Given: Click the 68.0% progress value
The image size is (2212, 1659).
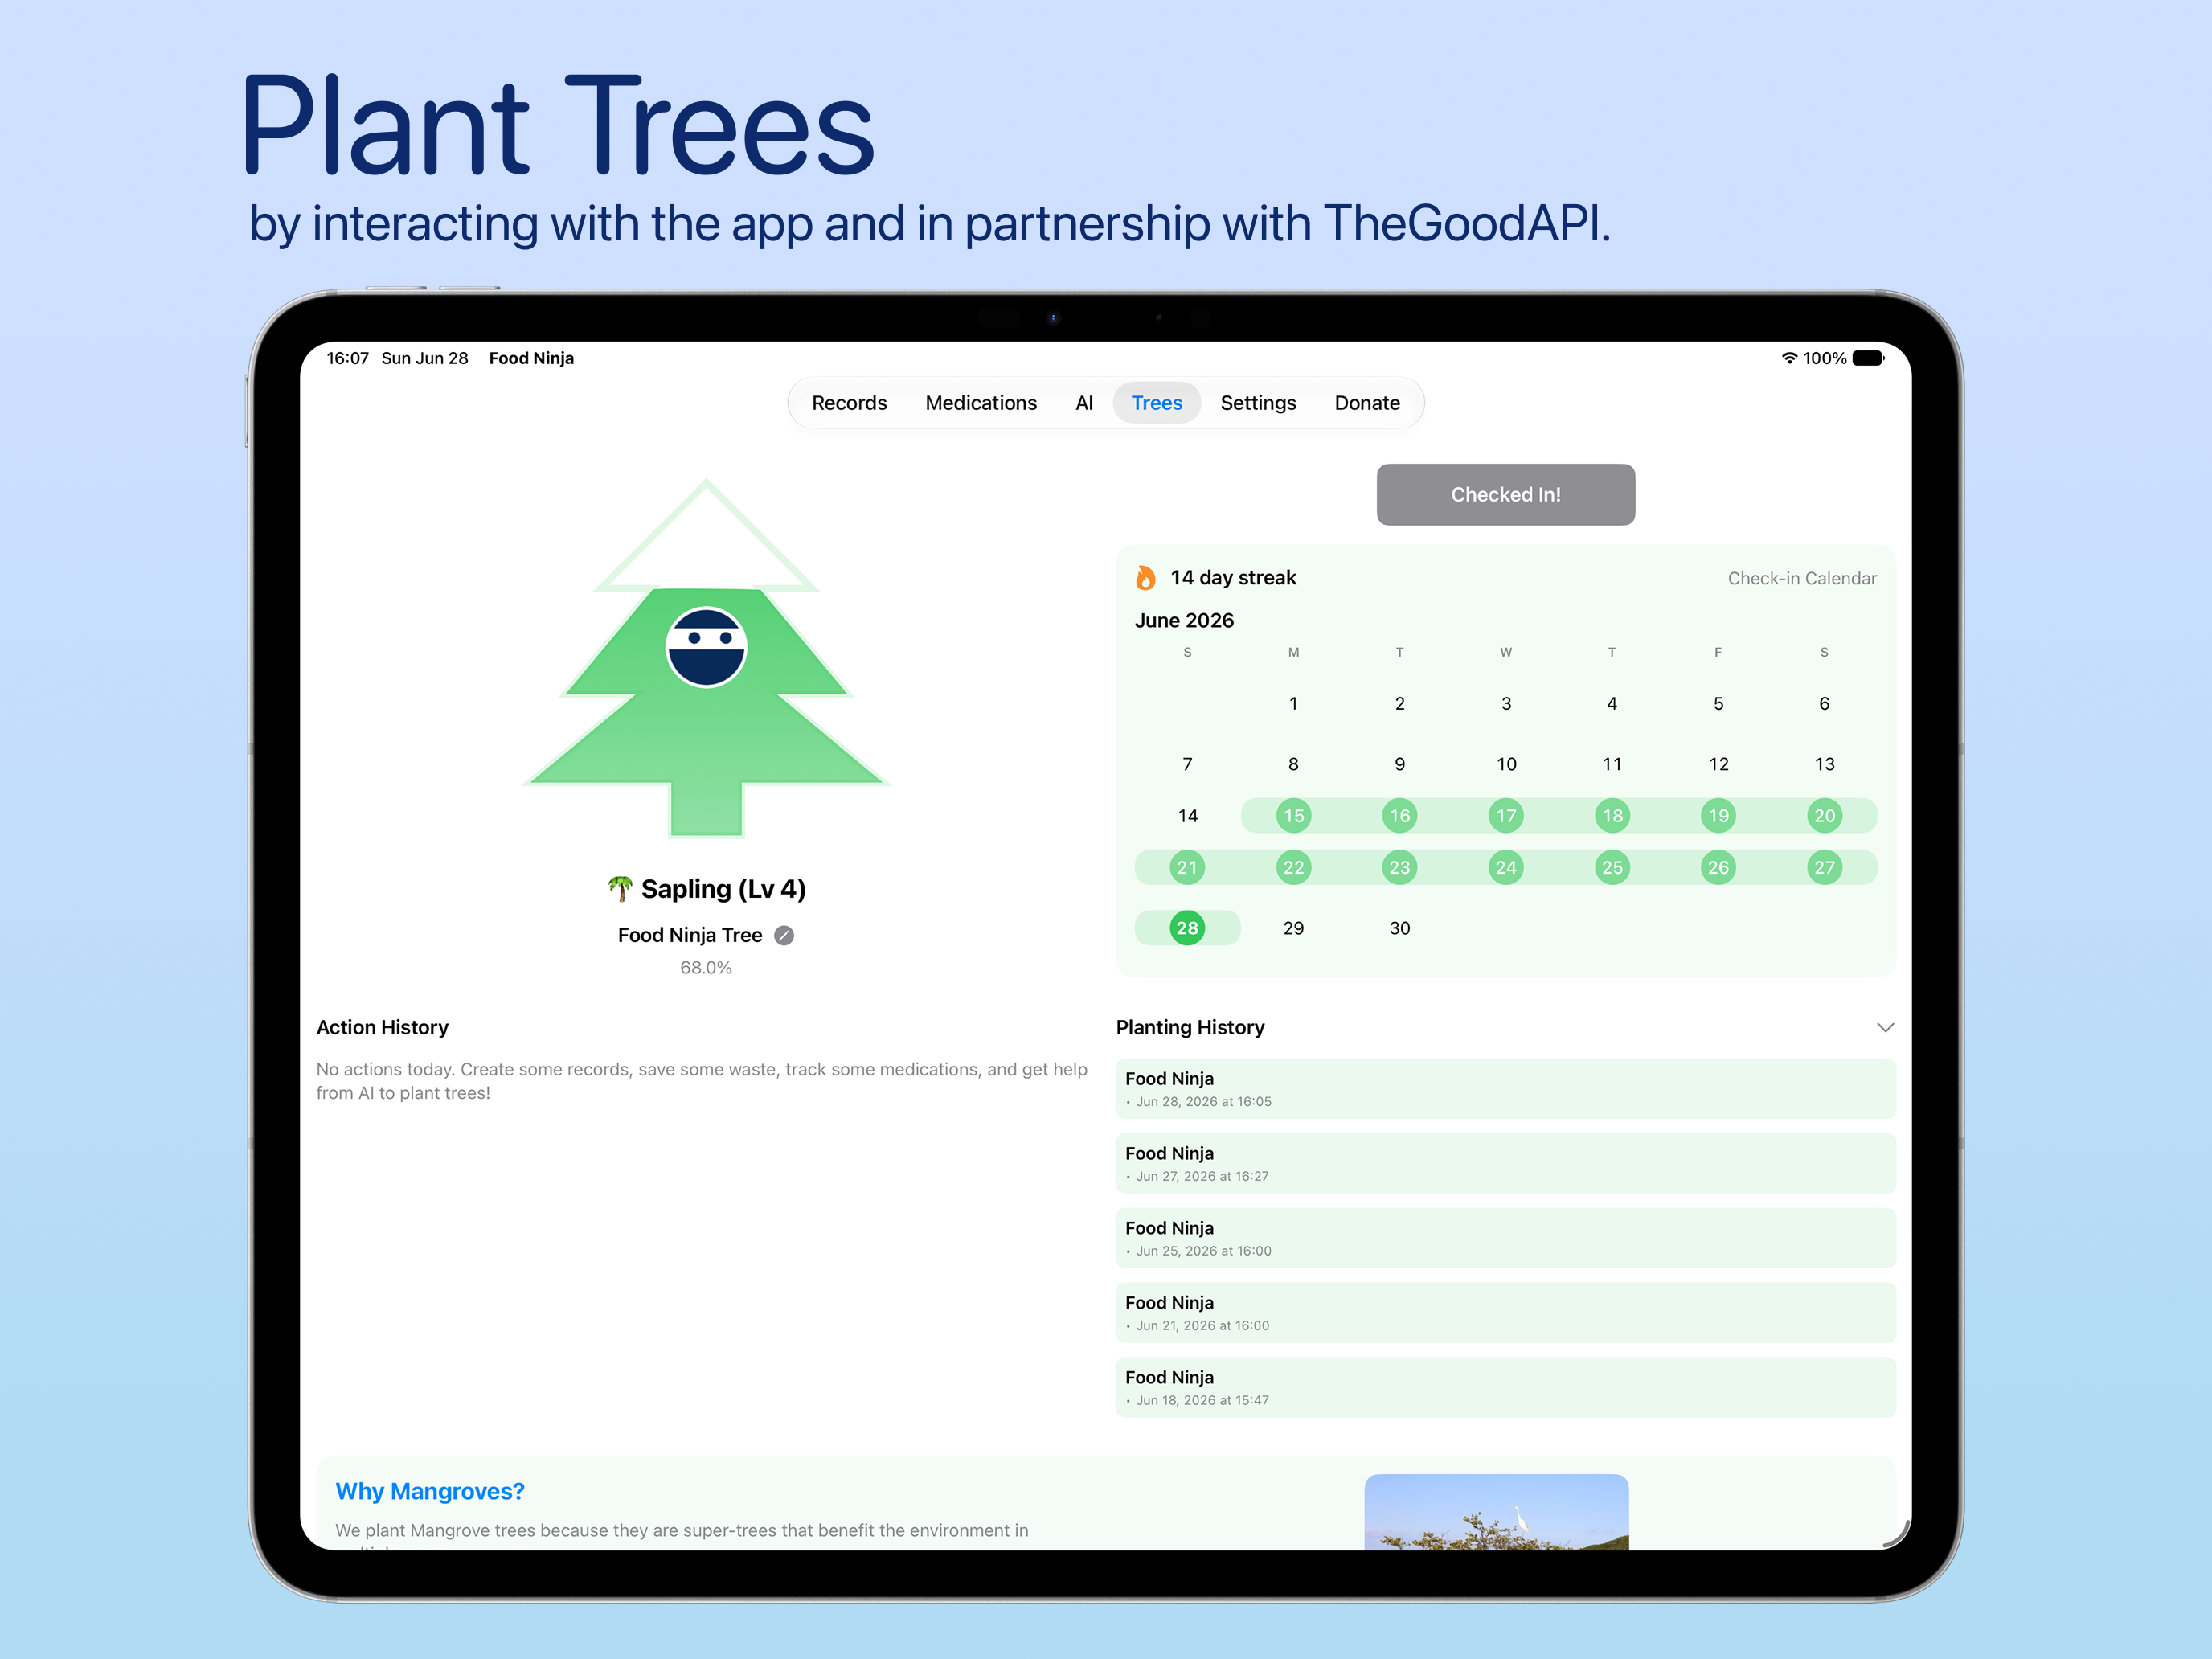Looking at the screenshot, I should coord(706,968).
